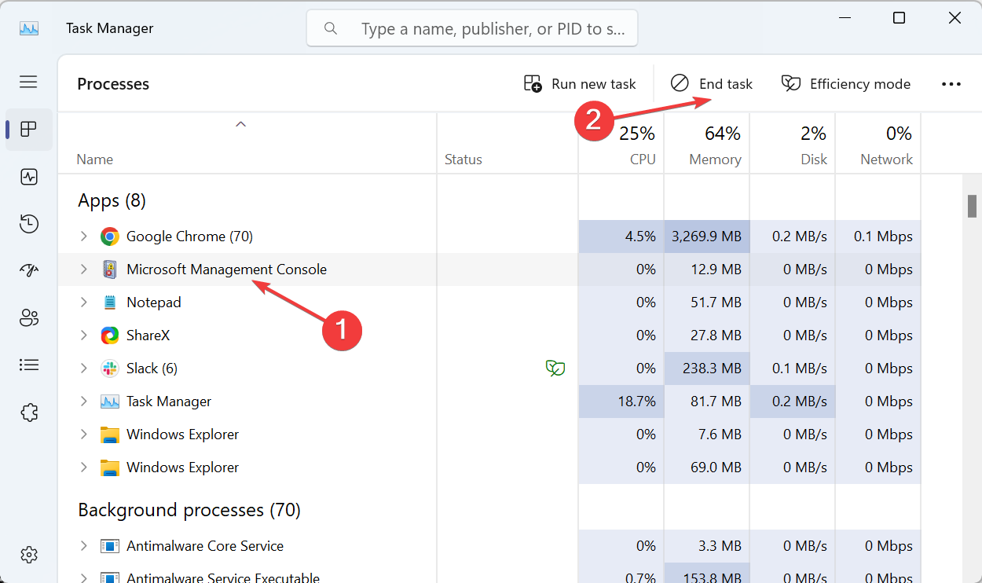The image size is (982, 583).
Task: Open Task Manager settings gear
Action: [29, 554]
